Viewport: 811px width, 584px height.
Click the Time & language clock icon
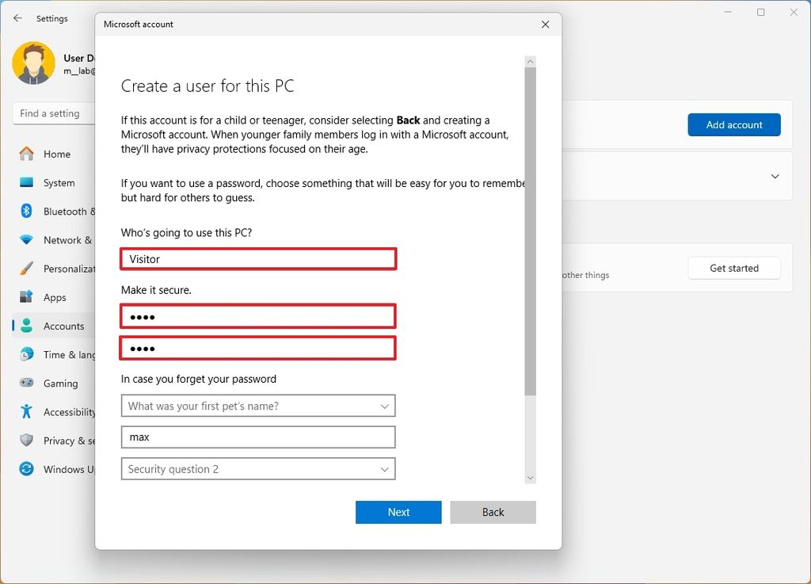[x=26, y=354]
